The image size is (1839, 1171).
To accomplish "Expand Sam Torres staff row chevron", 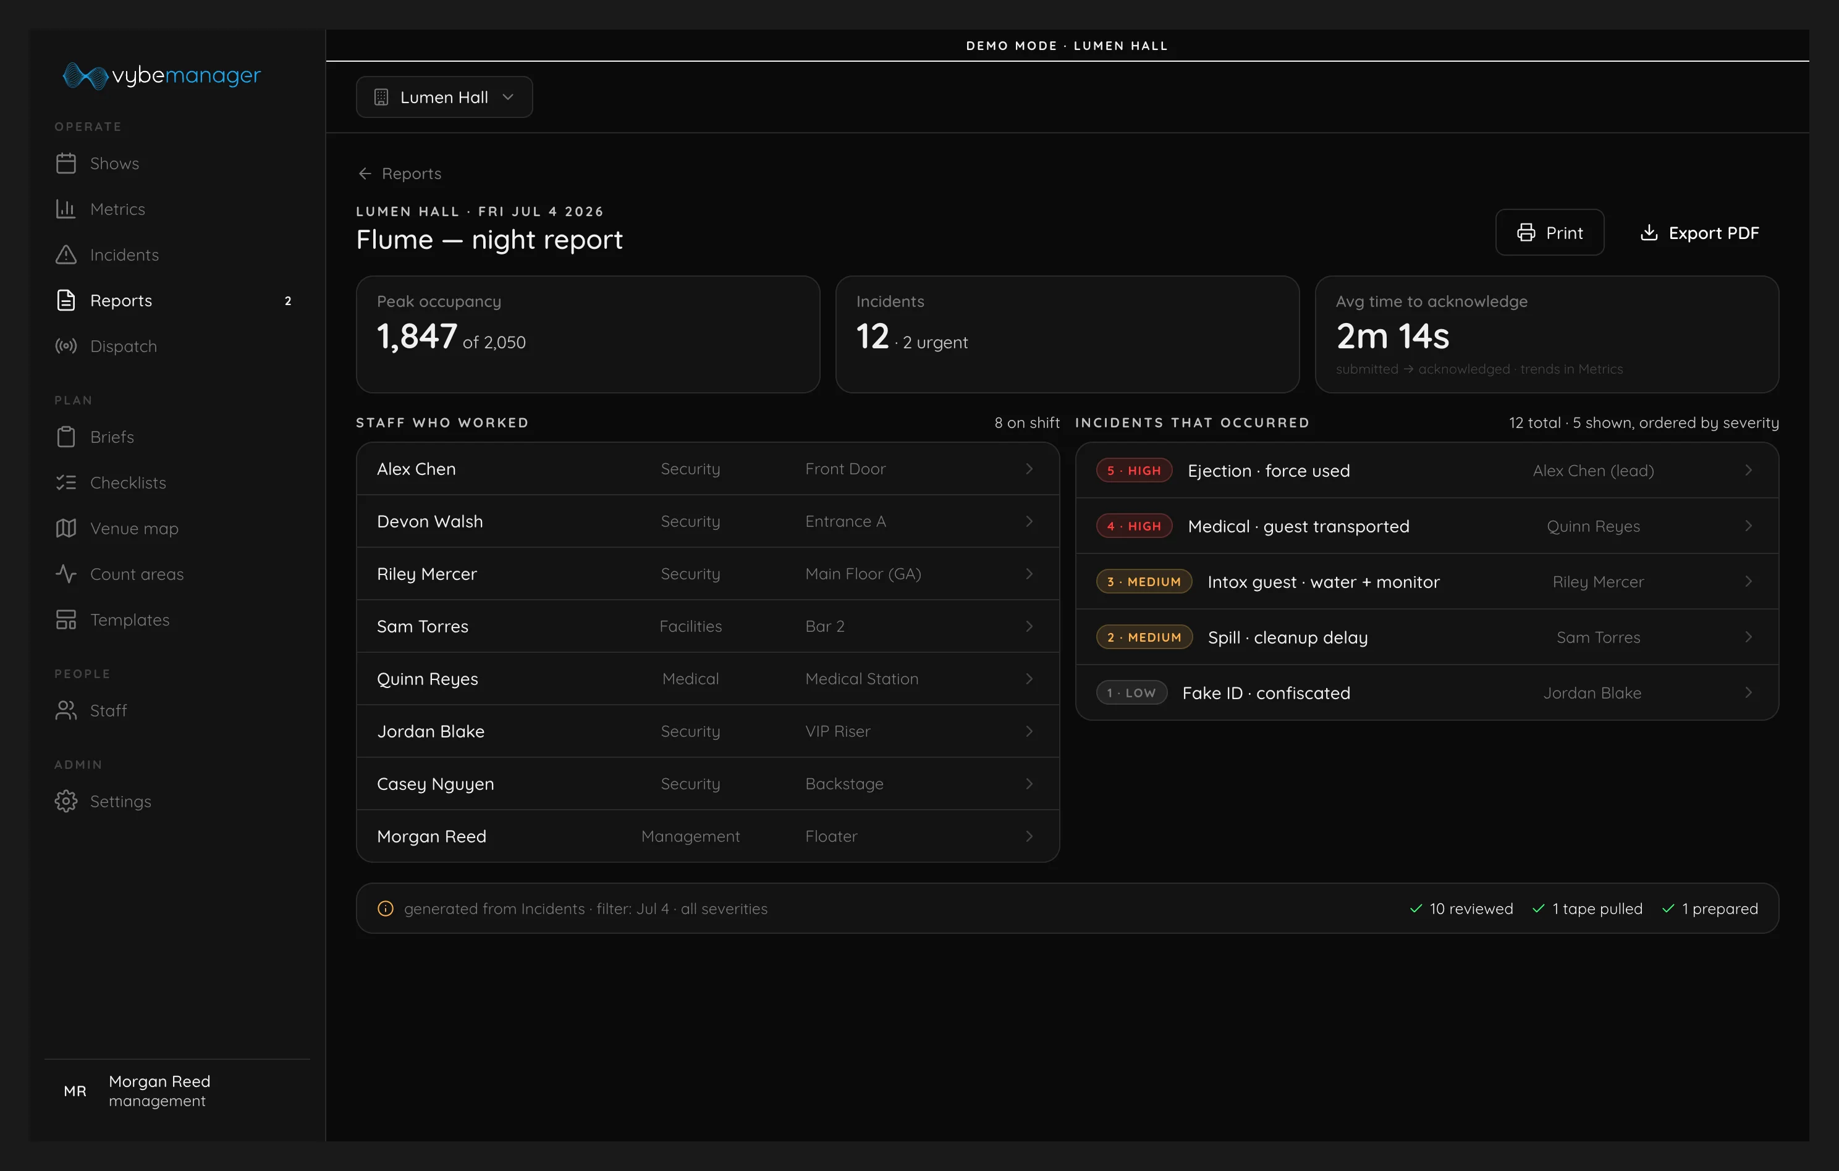I will click(1029, 627).
